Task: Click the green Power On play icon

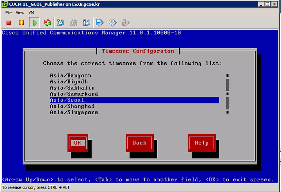Action: (35, 23)
